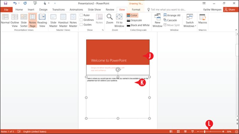Viewport: 239px width, 134px height.
Task: Open the Slide Master view
Action: [x=53, y=20]
